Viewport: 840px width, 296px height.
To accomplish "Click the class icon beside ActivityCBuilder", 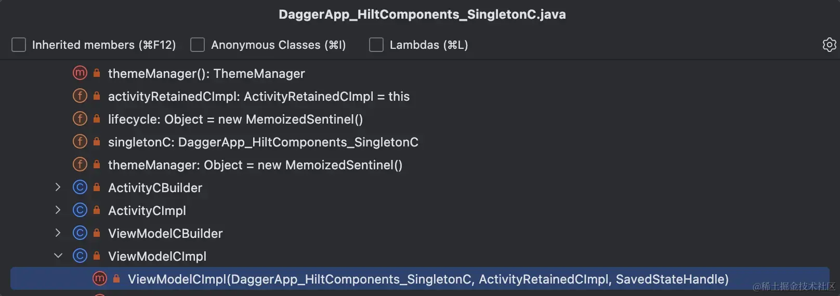I will [80, 187].
